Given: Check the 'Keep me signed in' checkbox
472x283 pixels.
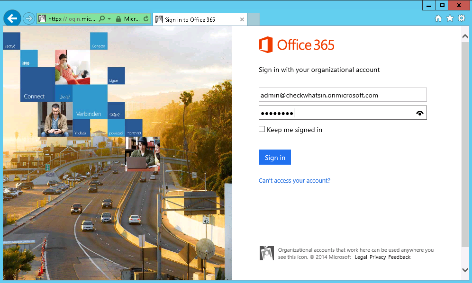Looking at the screenshot, I should click(262, 129).
